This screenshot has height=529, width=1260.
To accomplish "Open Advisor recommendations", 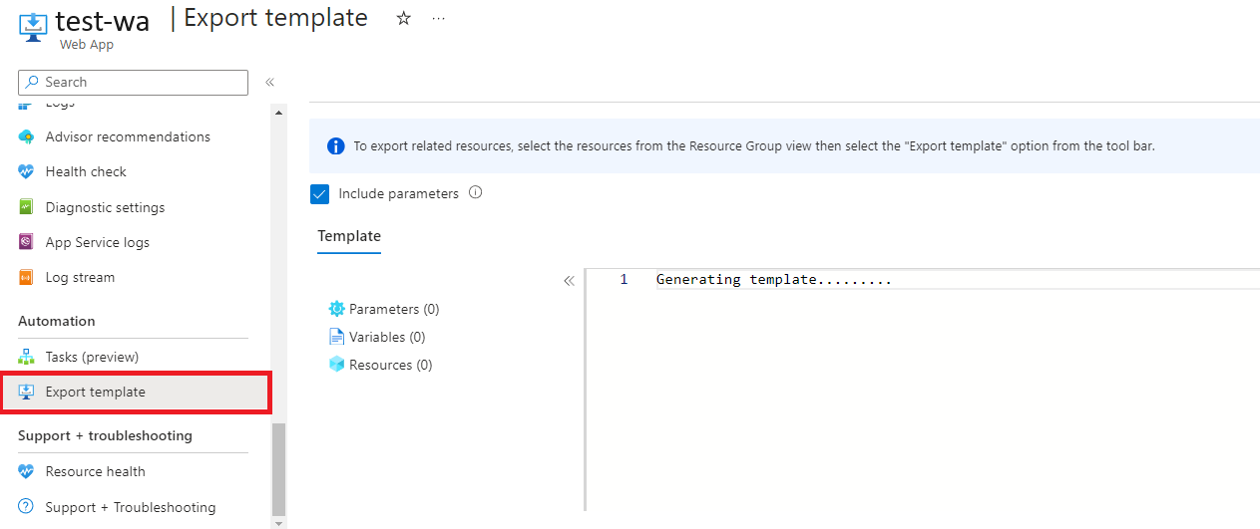I will 128,137.
